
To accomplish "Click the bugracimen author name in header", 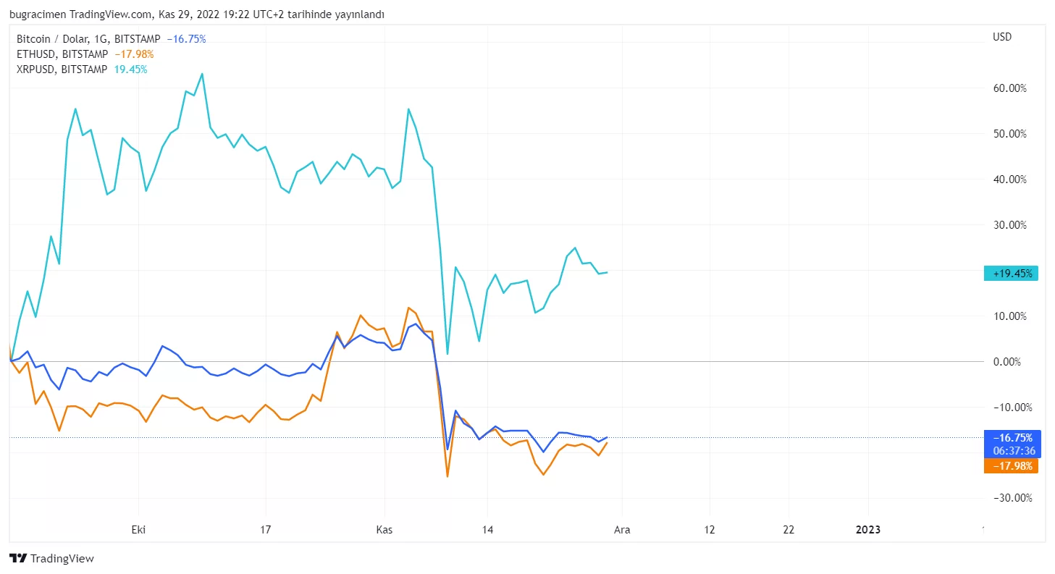I will tap(38, 15).
